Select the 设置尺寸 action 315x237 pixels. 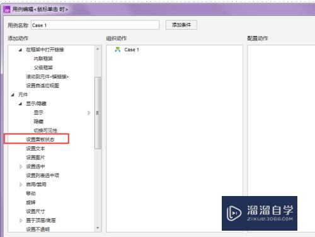tap(35, 211)
